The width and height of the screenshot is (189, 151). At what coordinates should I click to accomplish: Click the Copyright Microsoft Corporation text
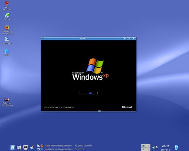pos(59,107)
